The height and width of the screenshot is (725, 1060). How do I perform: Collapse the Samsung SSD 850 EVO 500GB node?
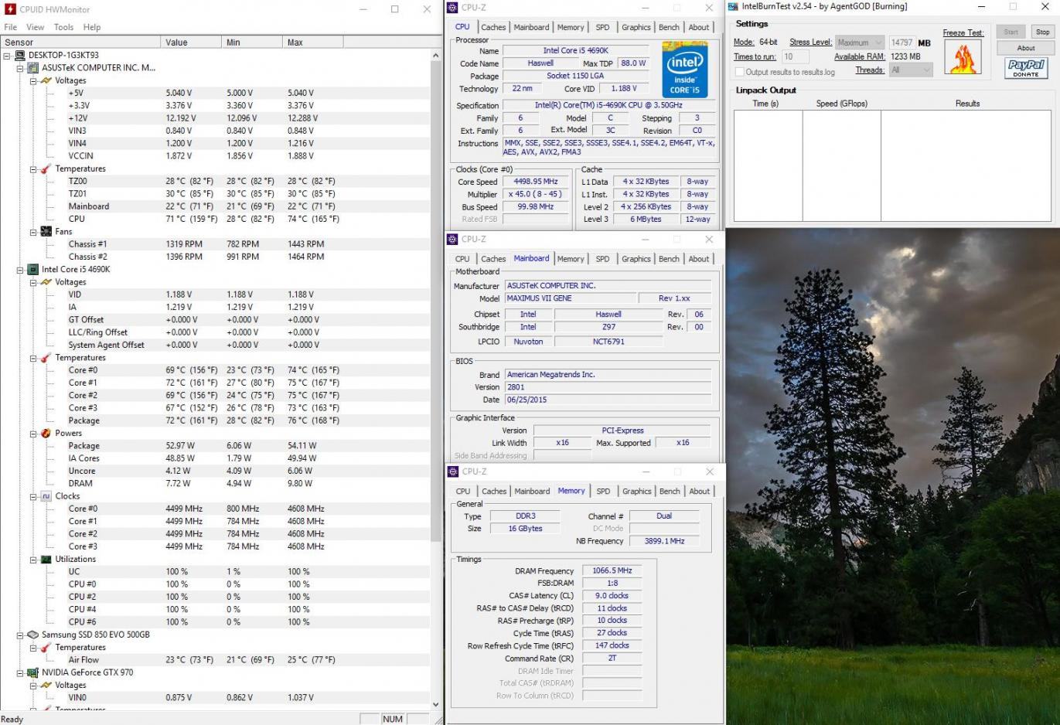click(x=20, y=635)
